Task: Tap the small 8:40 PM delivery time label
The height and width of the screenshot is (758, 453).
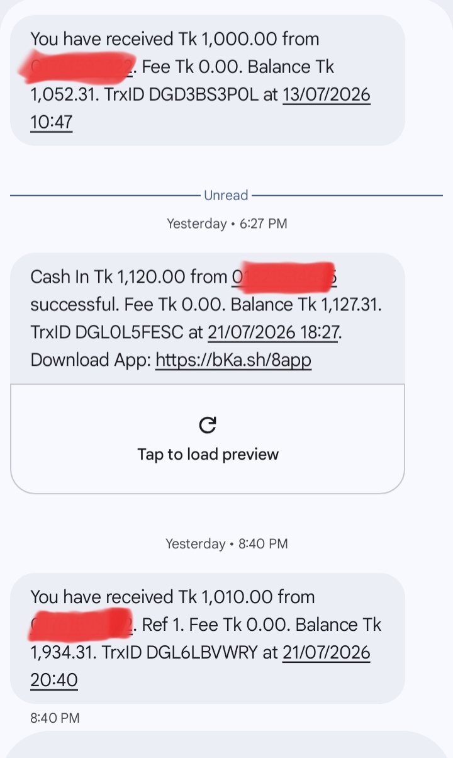Action: point(55,718)
